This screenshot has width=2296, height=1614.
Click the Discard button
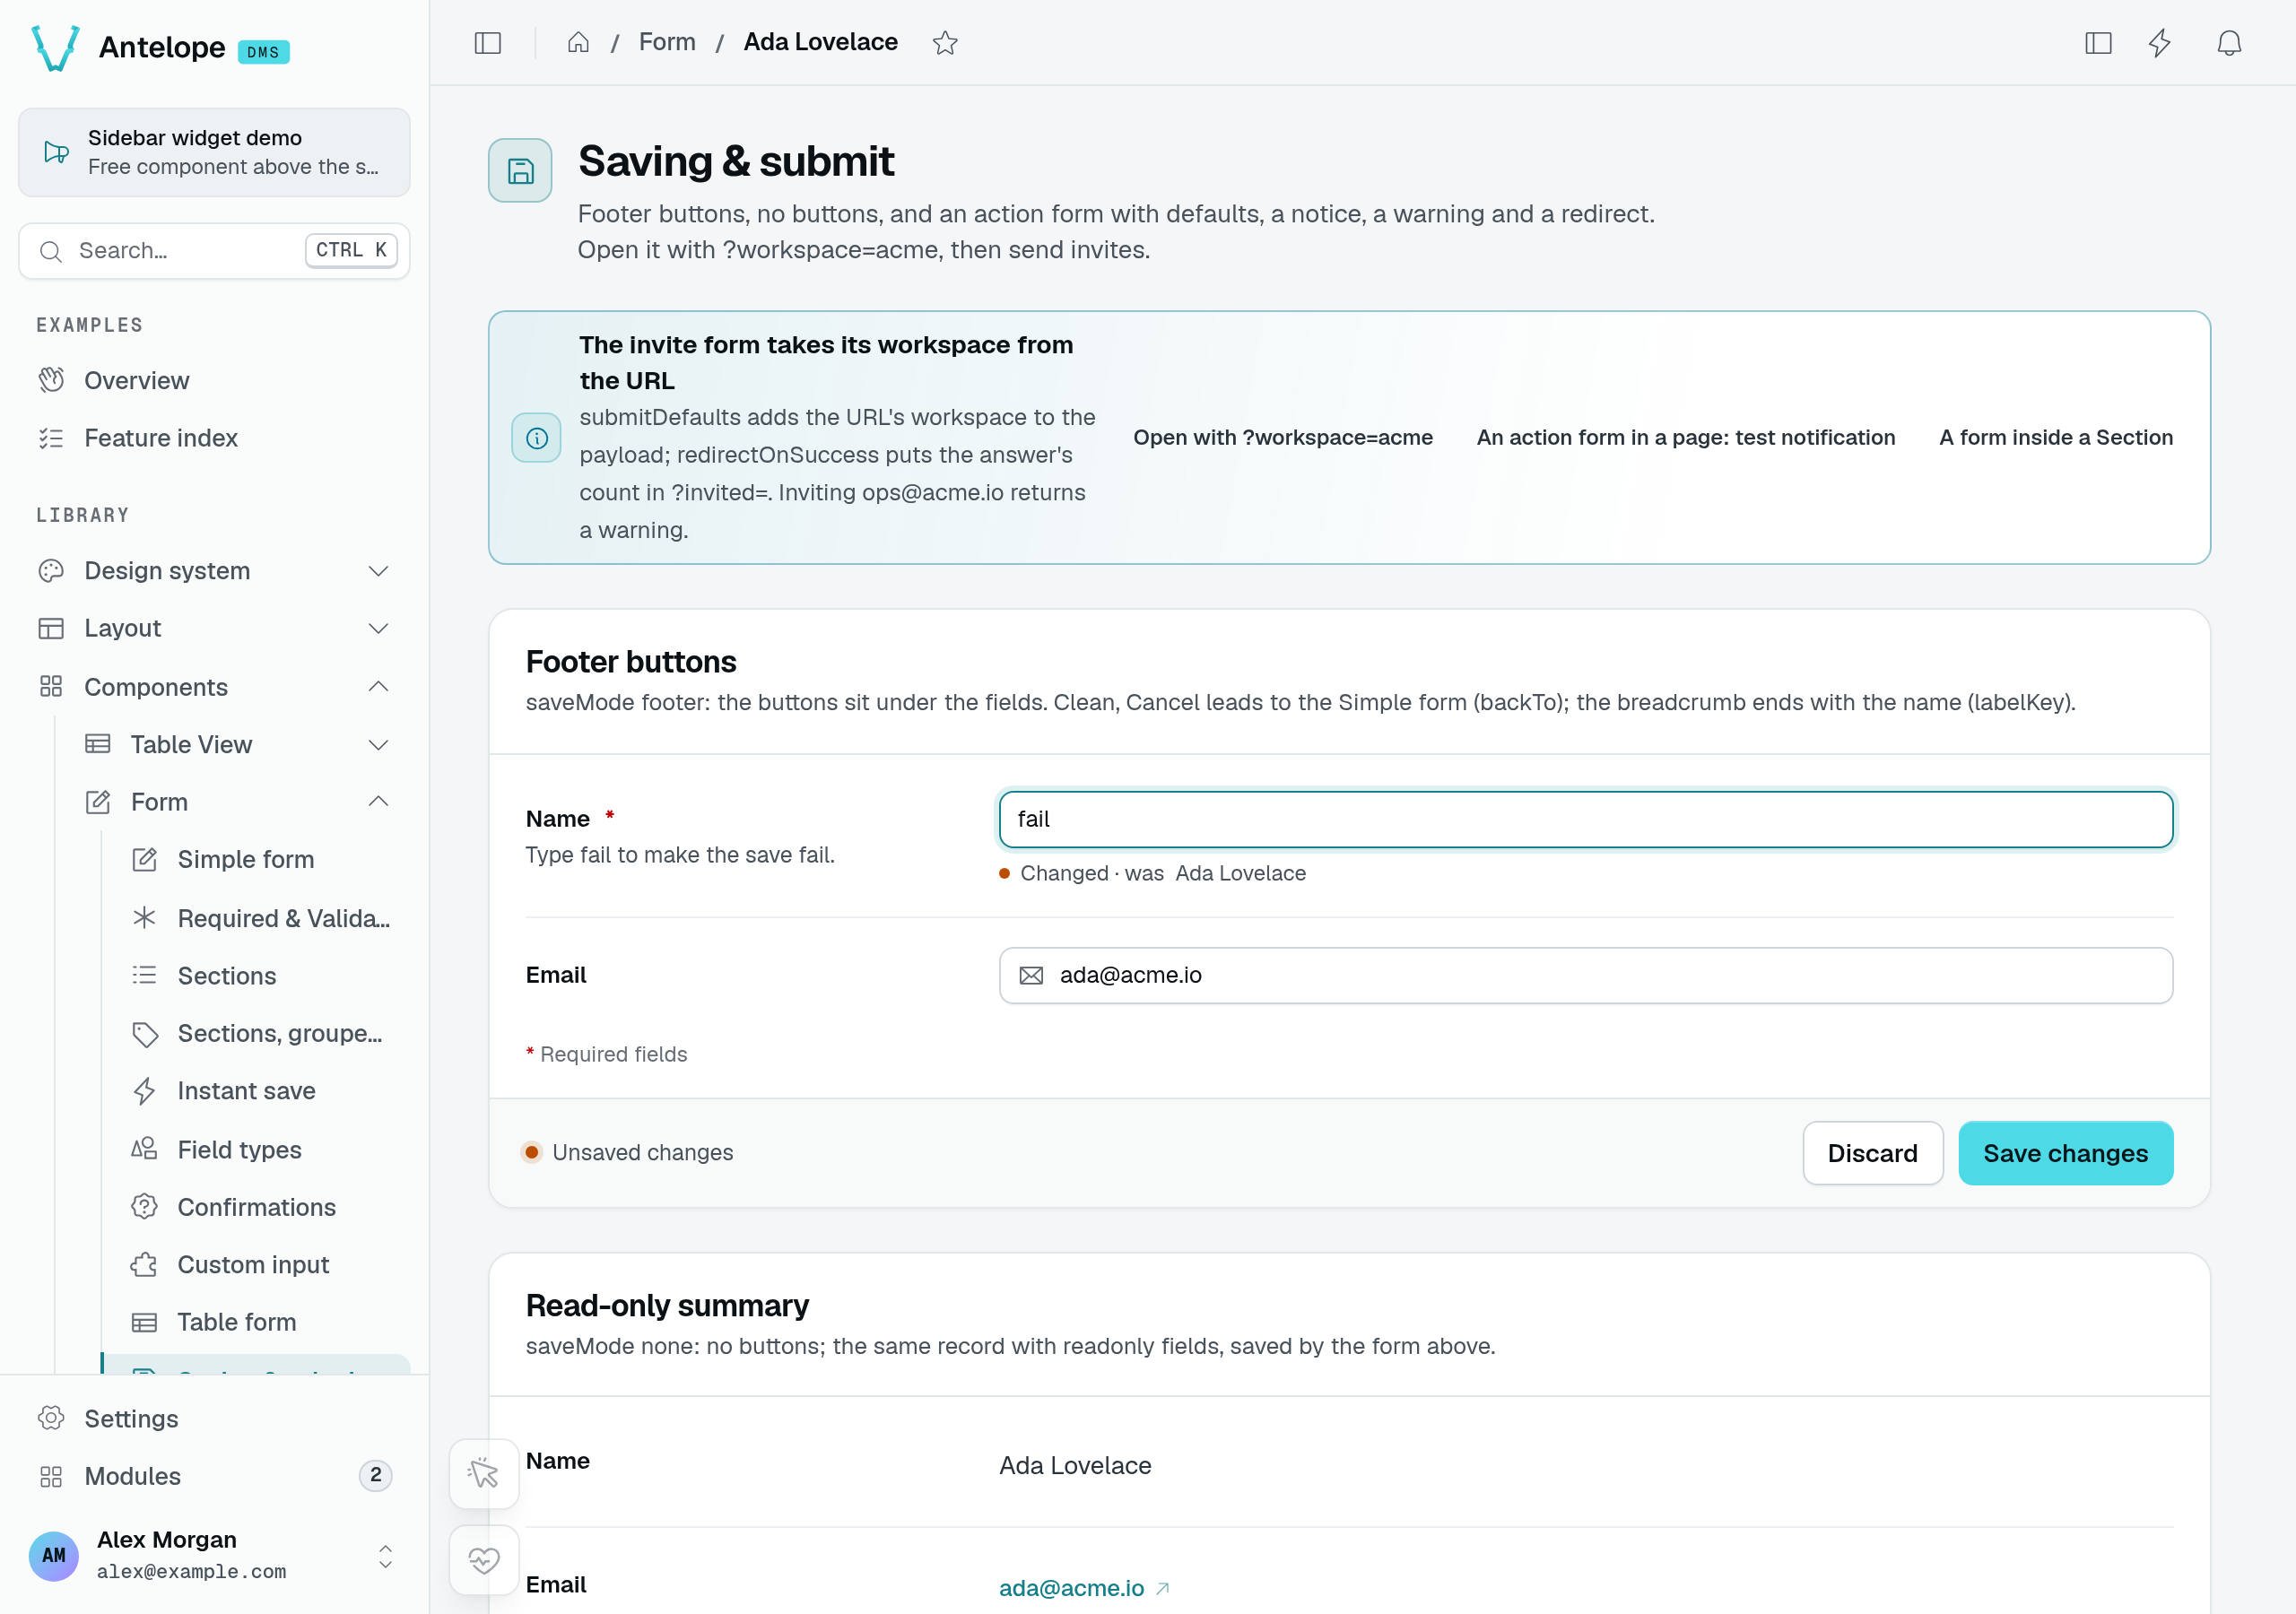[x=1872, y=1153]
